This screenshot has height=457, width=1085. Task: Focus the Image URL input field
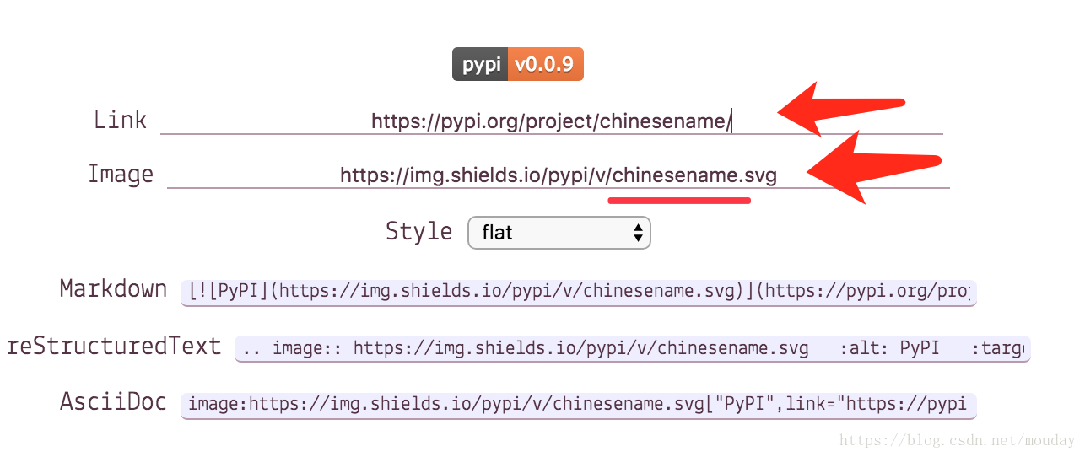click(x=558, y=175)
